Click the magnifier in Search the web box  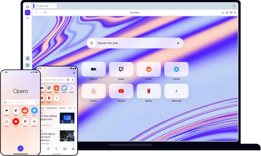(178, 43)
